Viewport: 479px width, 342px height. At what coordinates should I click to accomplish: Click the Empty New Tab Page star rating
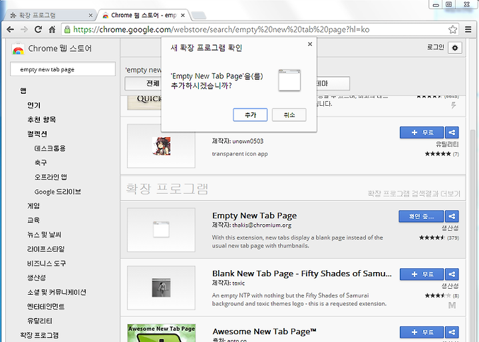(x=432, y=238)
